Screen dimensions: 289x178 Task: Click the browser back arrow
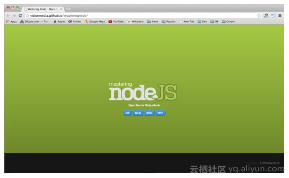8,16
